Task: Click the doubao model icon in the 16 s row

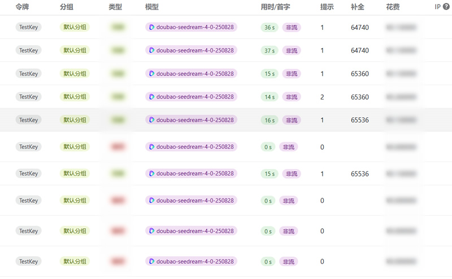Action: coord(151,120)
